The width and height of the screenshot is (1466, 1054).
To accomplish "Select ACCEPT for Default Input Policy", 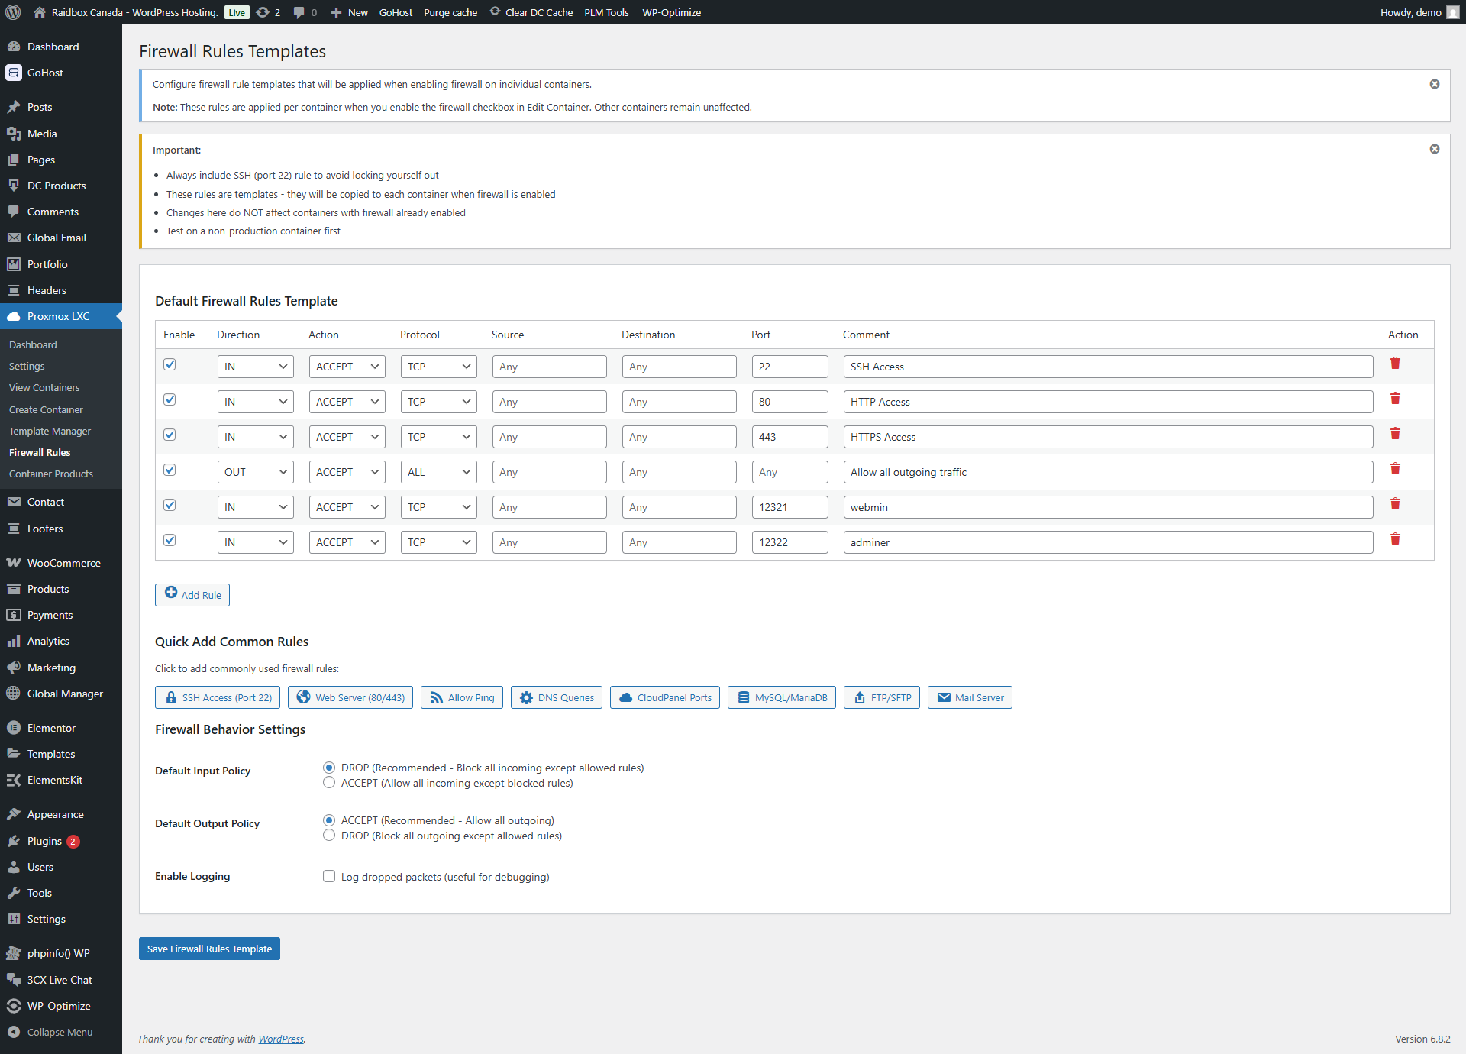I will click(329, 783).
